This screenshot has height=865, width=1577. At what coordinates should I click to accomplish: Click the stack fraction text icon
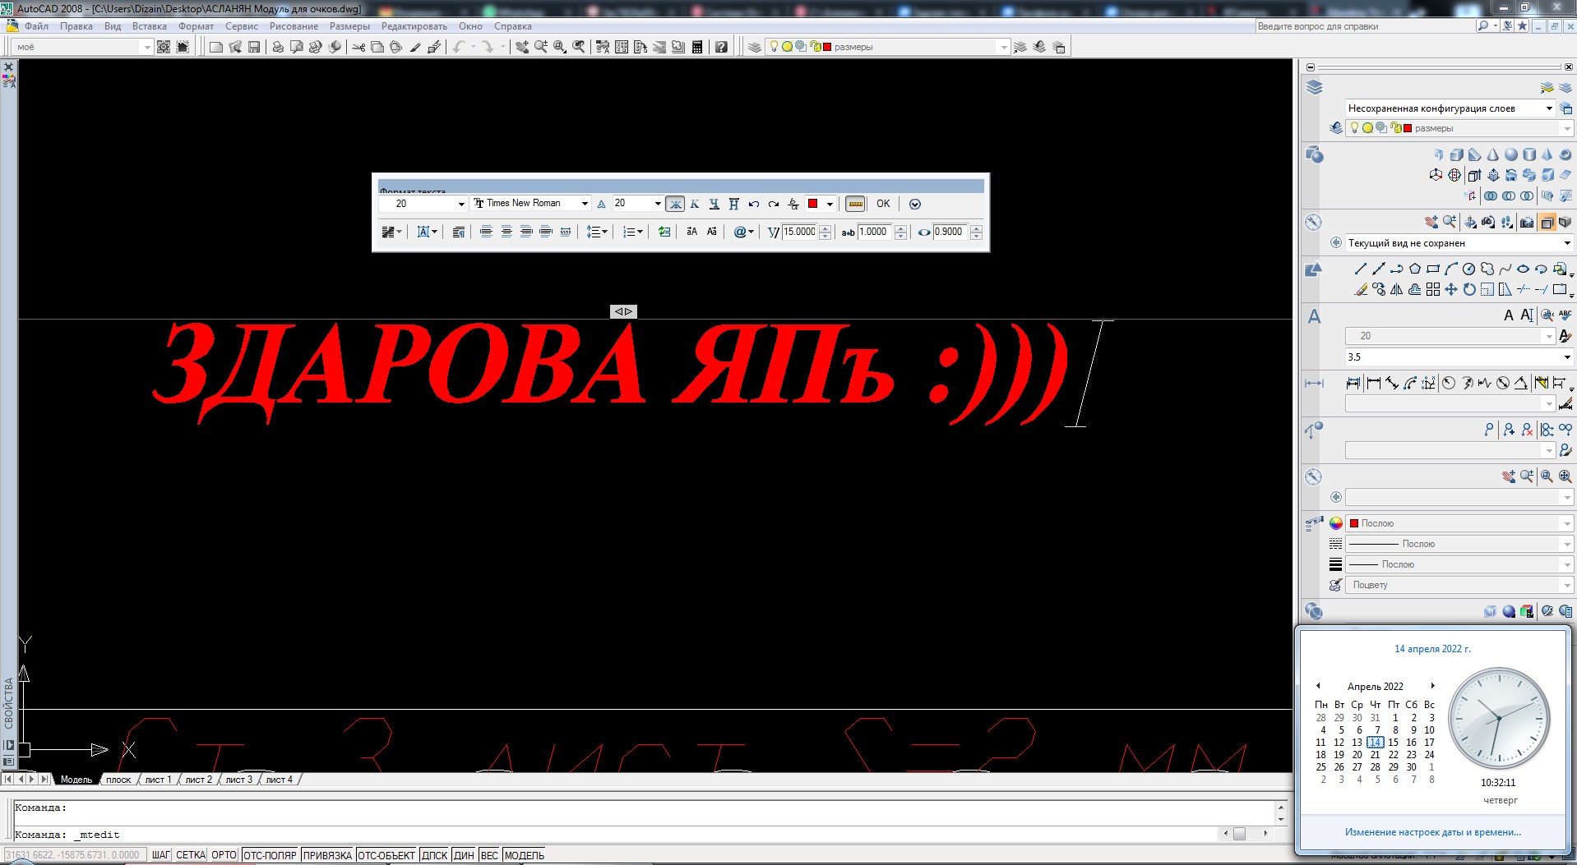793,204
